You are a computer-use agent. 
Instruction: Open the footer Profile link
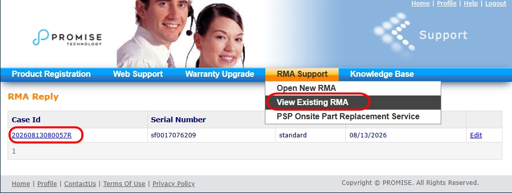(47, 184)
